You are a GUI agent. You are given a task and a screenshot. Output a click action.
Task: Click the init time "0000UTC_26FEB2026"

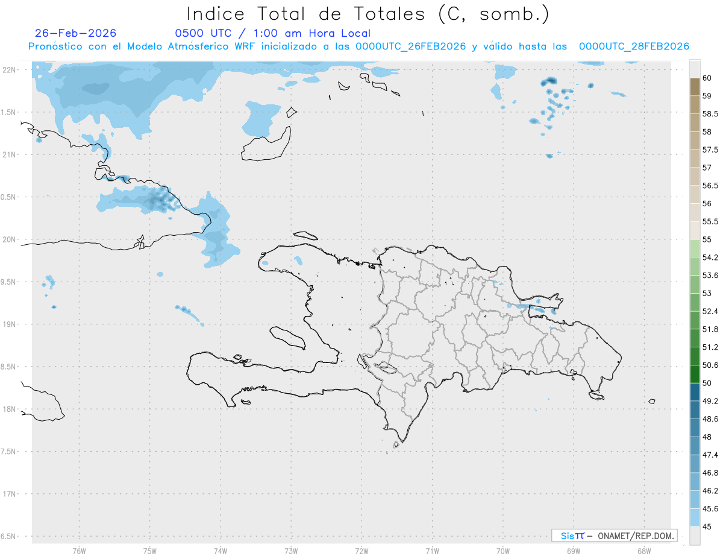pos(411,46)
